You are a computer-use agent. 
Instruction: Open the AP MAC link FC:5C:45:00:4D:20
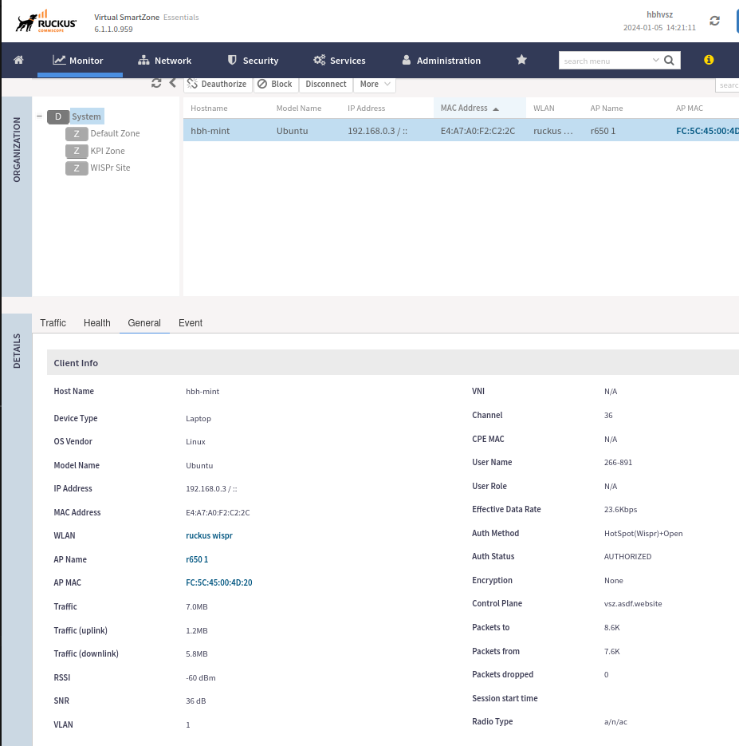click(x=218, y=582)
